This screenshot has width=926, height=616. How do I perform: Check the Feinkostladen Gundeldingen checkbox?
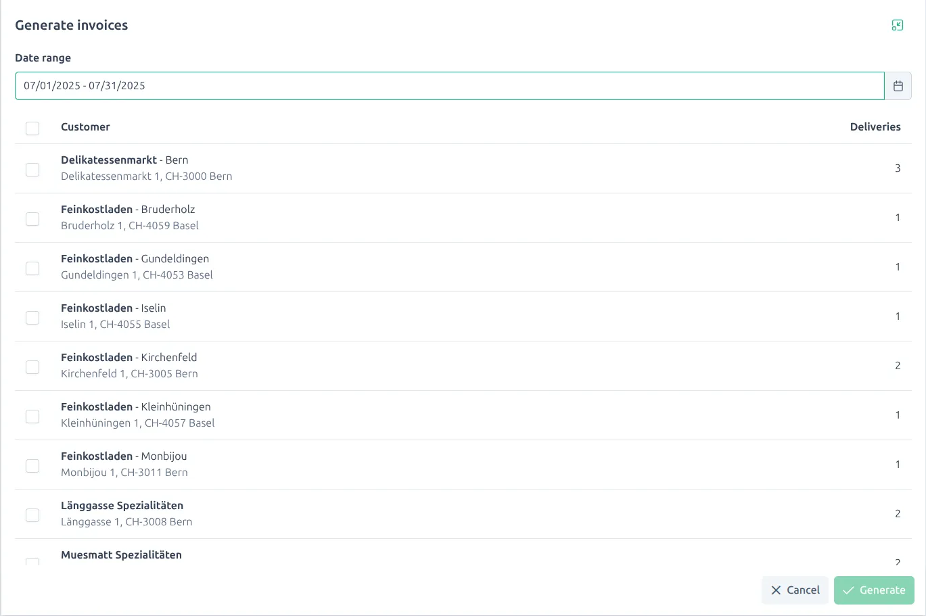pos(32,268)
